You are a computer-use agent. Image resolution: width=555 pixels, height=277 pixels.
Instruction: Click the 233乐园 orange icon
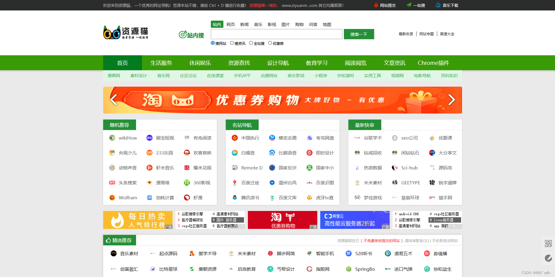point(150,153)
